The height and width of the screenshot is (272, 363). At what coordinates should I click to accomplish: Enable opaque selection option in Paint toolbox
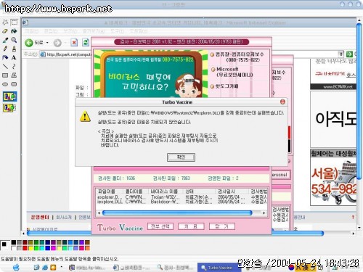coord(10,96)
